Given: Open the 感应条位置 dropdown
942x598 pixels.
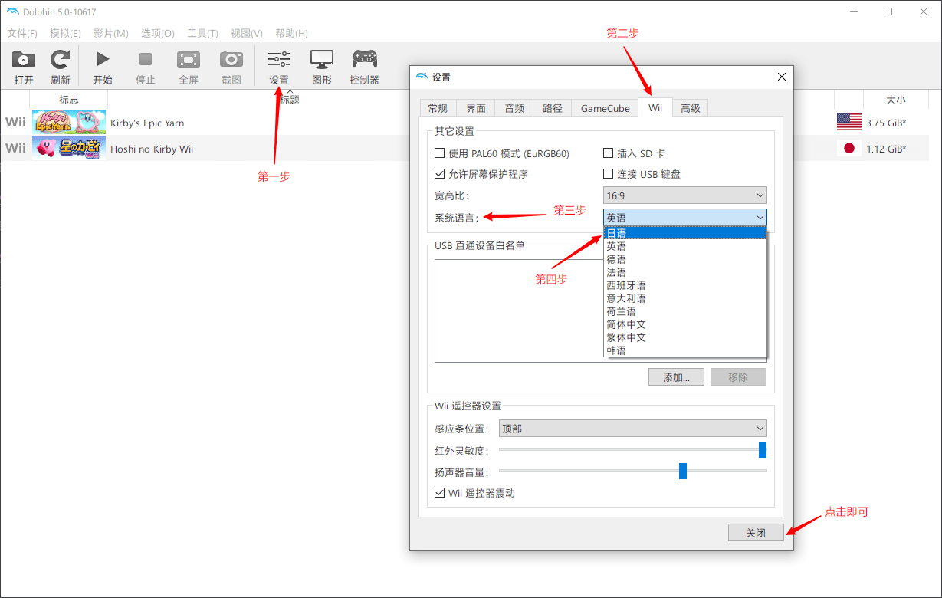Looking at the screenshot, I should coord(632,429).
